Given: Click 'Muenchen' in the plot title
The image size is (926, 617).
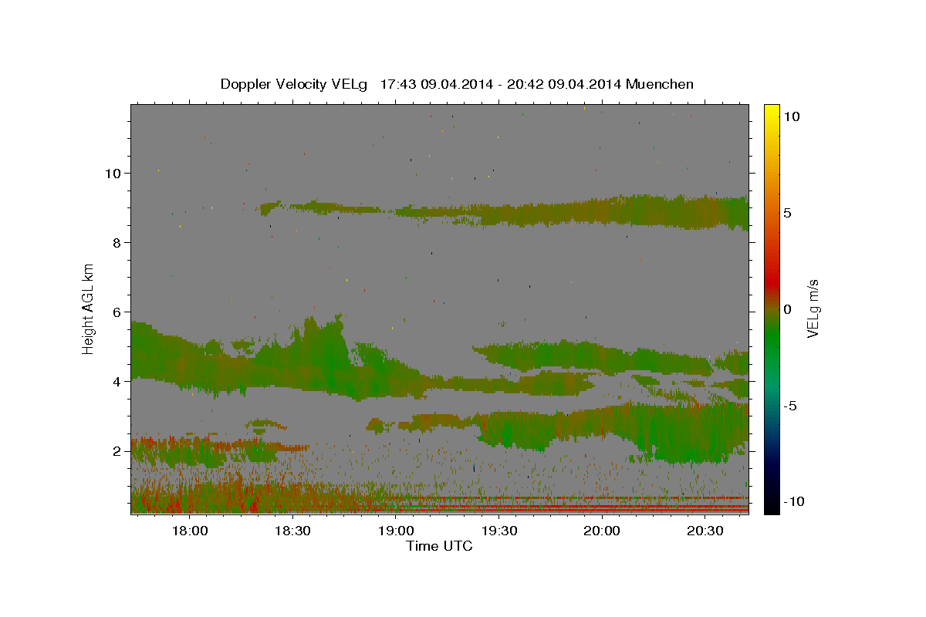Looking at the screenshot, I should click(x=660, y=84).
